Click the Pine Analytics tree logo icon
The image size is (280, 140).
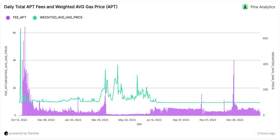pyautogui.click(x=245, y=7)
